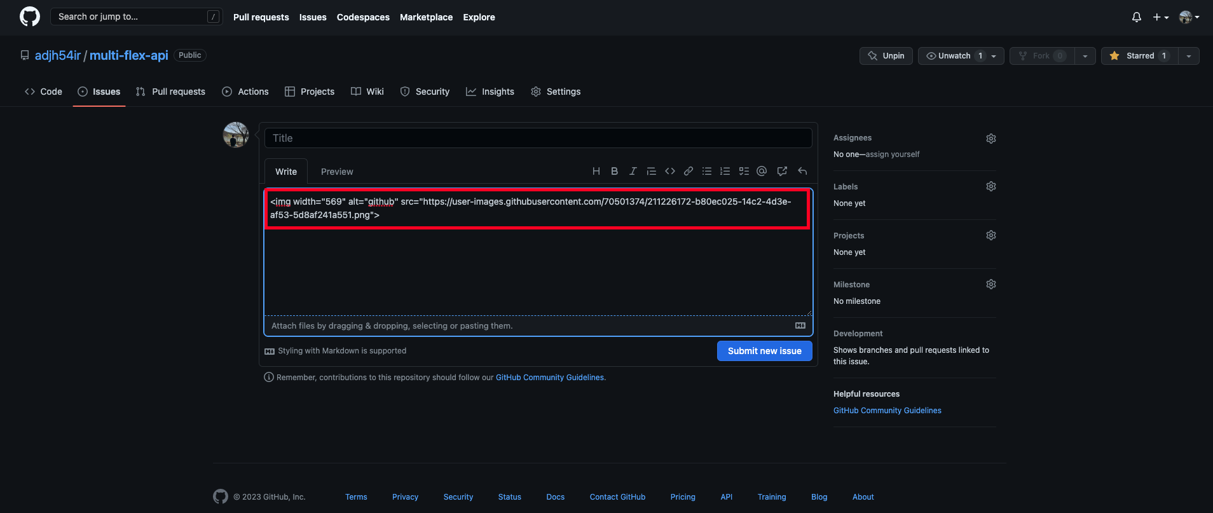Expand the Starred lists dropdown arrow

1189,56
